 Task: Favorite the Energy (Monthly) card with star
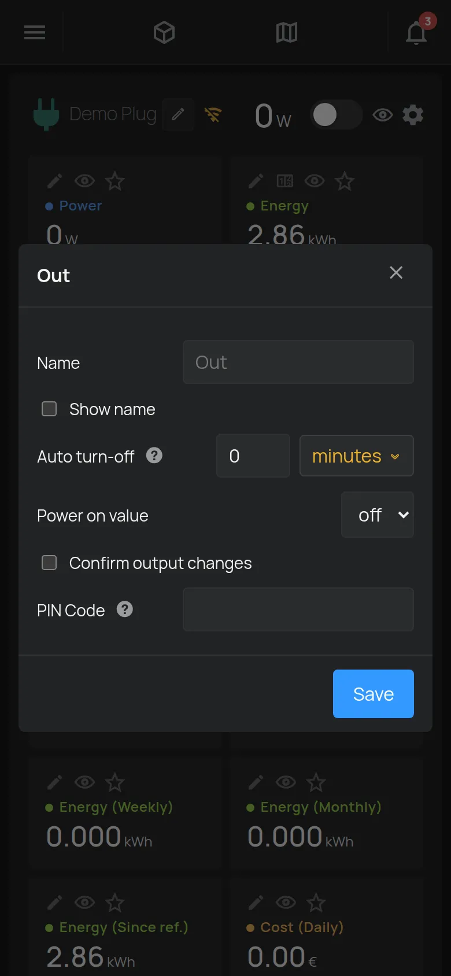pos(316,782)
